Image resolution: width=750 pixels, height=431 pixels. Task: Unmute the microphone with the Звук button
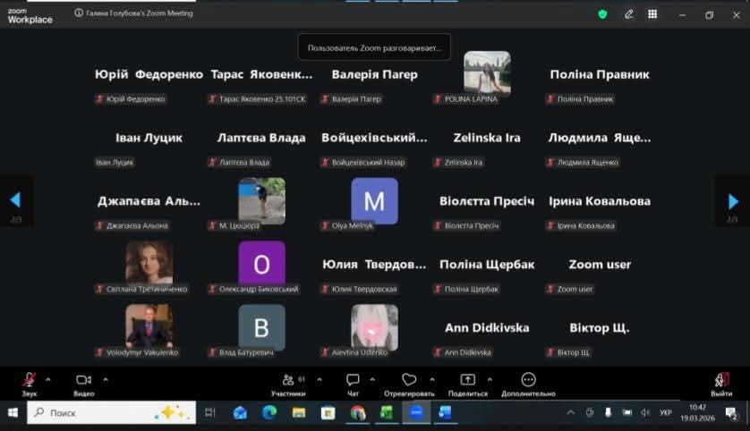click(x=30, y=380)
